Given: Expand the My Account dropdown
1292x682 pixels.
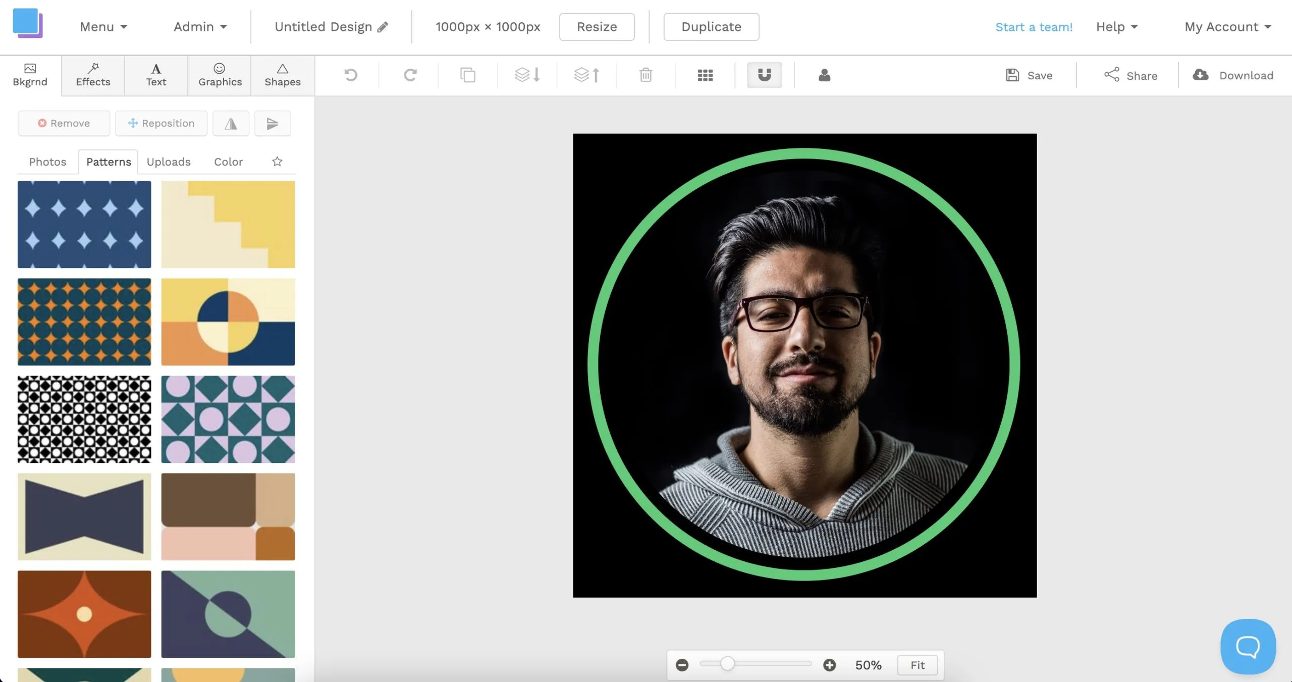Looking at the screenshot, I should [1227, 27].
